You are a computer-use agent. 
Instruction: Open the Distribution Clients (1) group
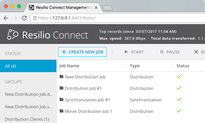click(x=27, y=119)
